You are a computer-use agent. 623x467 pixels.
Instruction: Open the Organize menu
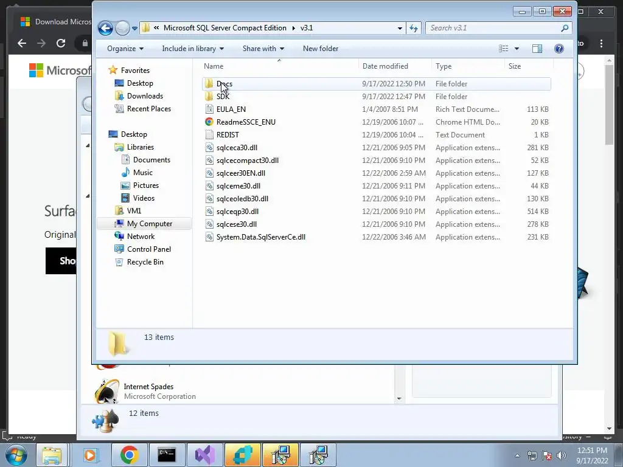click(125, 49)
